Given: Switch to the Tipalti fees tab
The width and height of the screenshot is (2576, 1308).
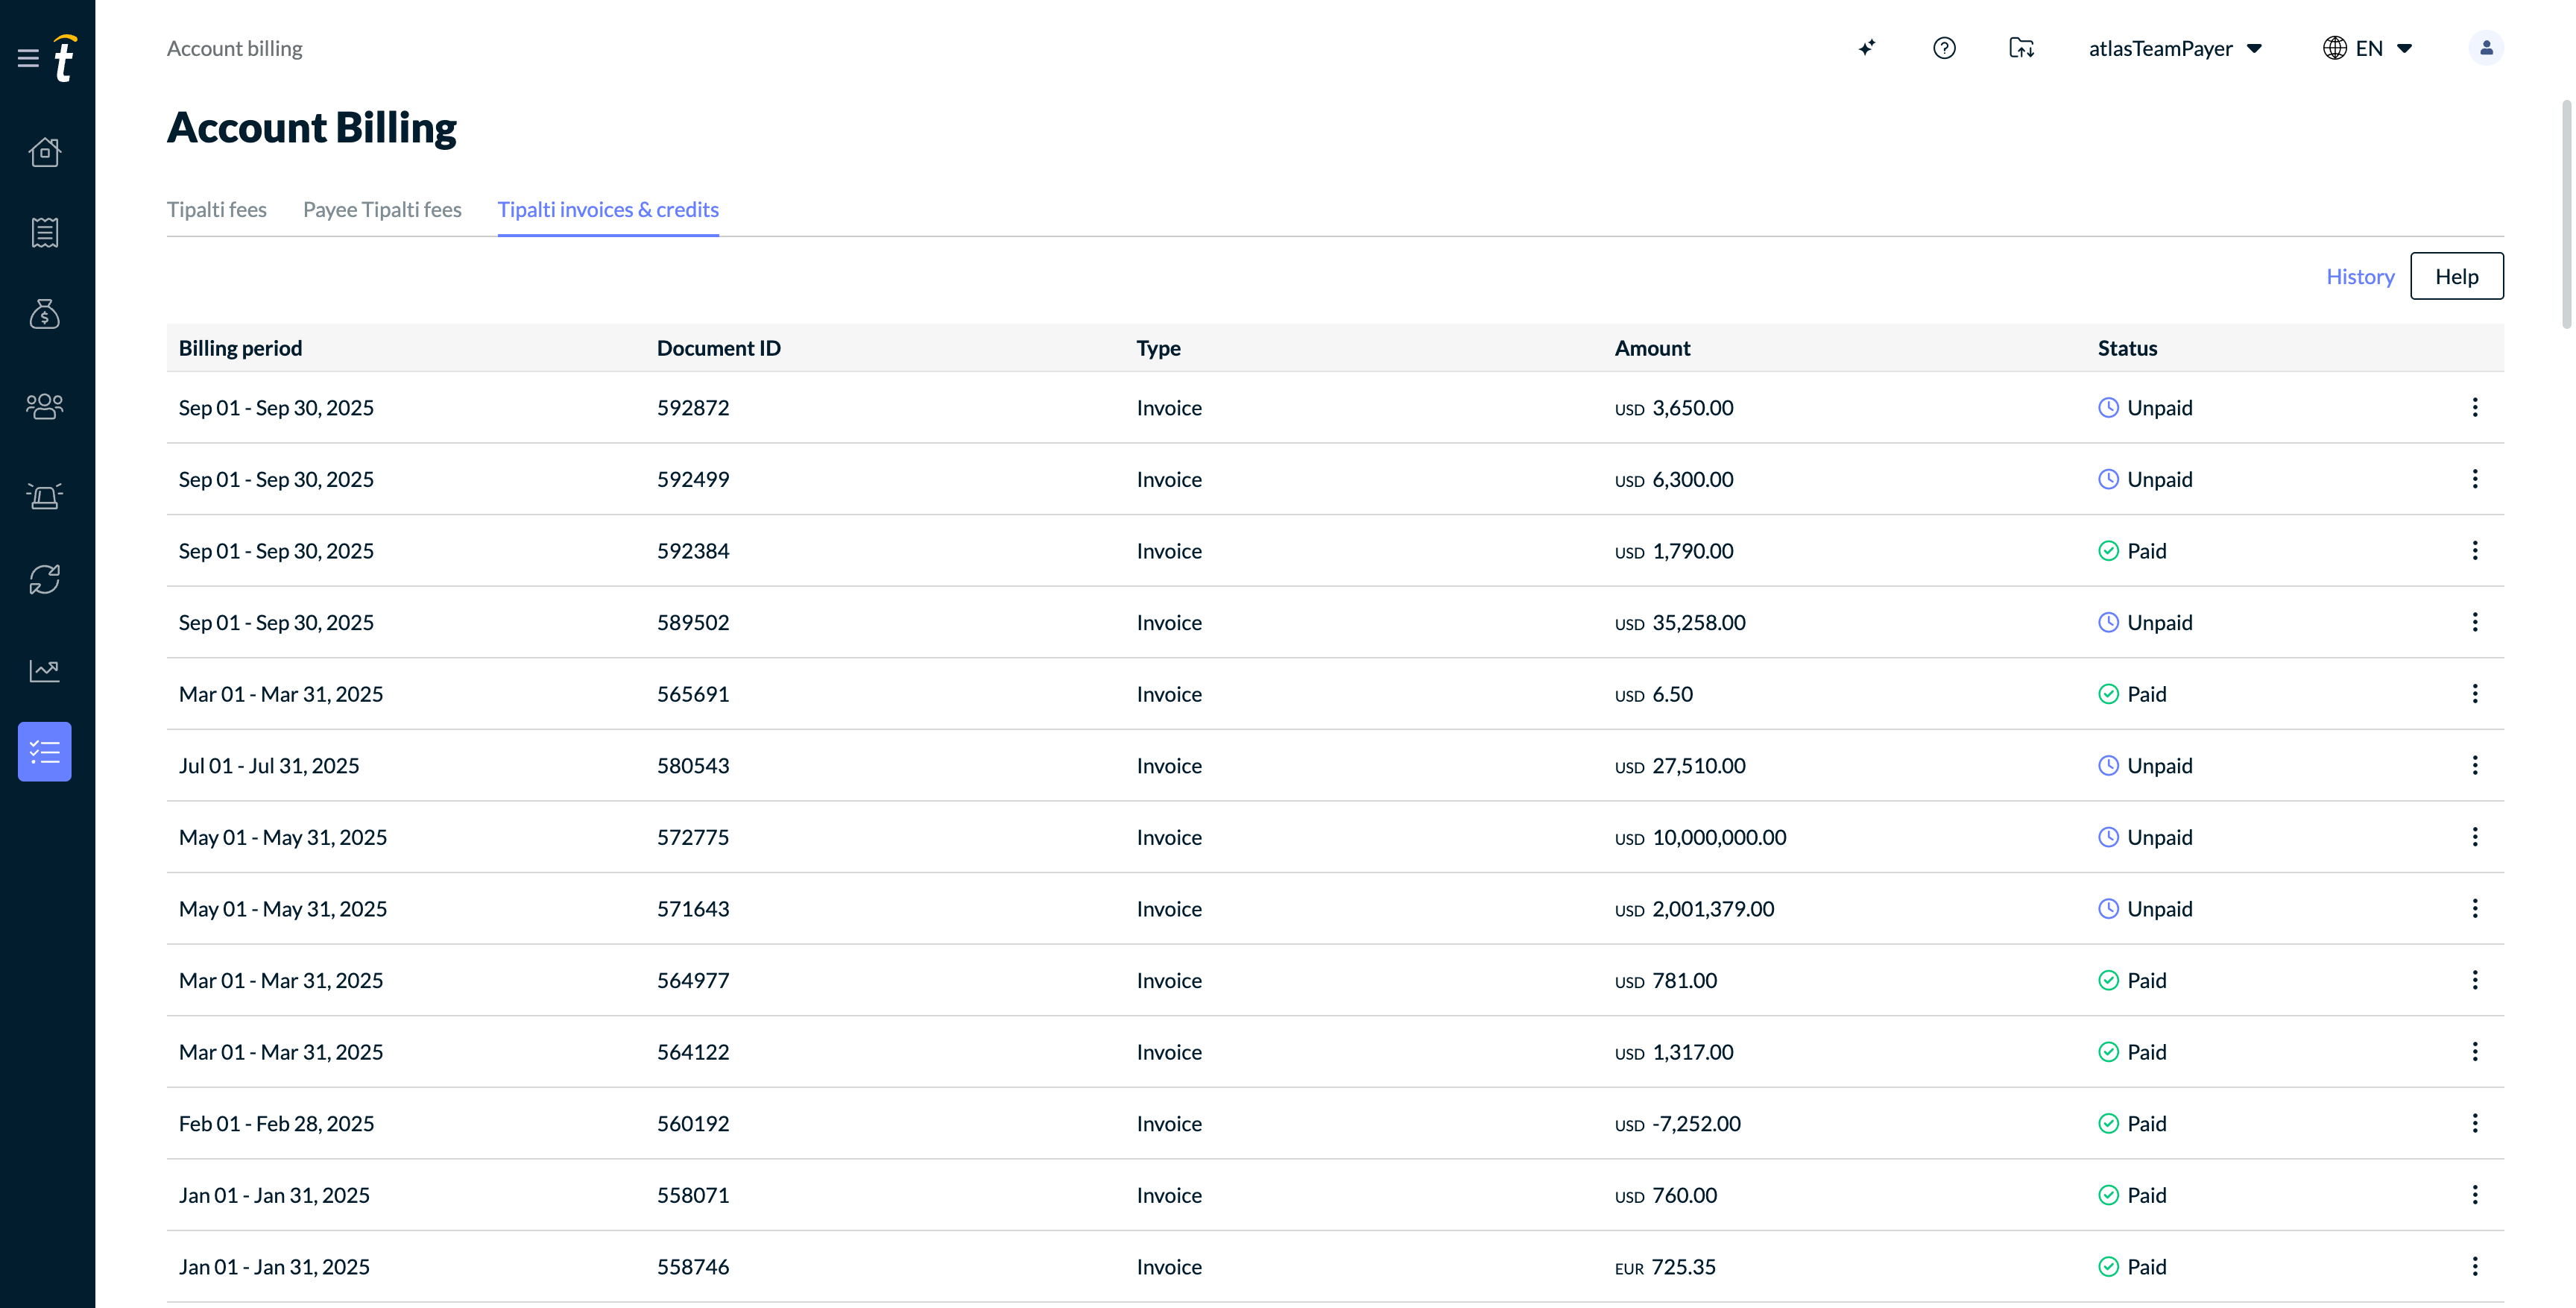Looking at the screenshot, I should (217, 209).
